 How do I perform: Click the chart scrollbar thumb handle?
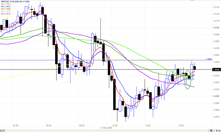pos(211,131)
